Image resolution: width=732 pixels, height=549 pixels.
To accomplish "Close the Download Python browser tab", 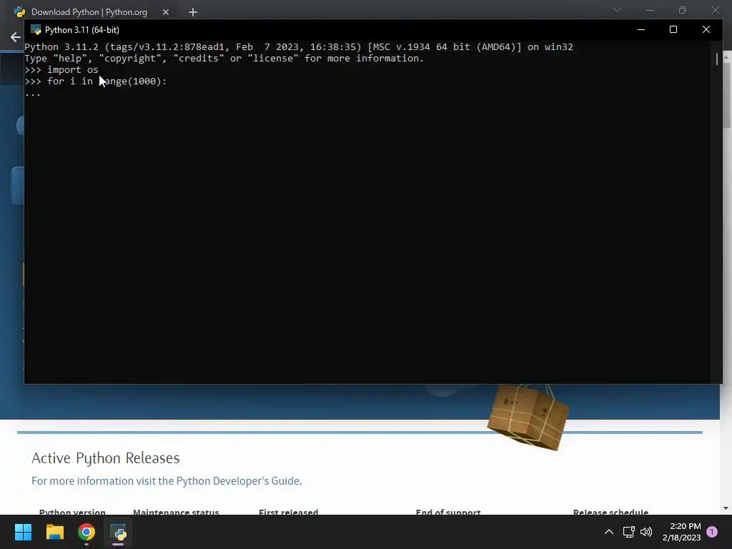I will [166, 12].
